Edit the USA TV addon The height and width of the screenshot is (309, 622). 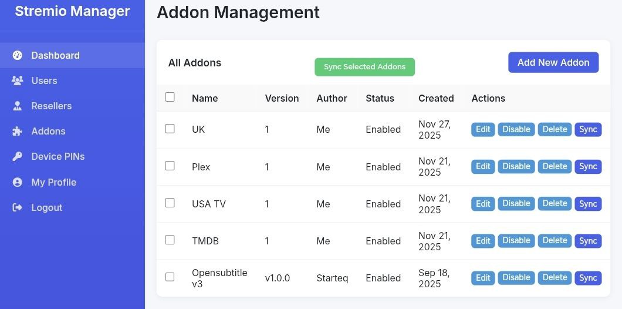pyautogui.click(x=483, y=204)
